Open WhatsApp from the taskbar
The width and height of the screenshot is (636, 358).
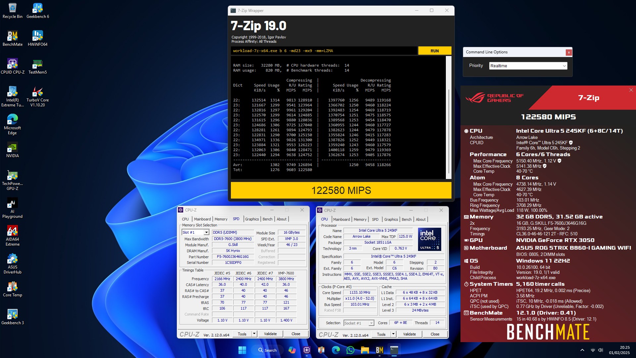[x=350, y=350]
